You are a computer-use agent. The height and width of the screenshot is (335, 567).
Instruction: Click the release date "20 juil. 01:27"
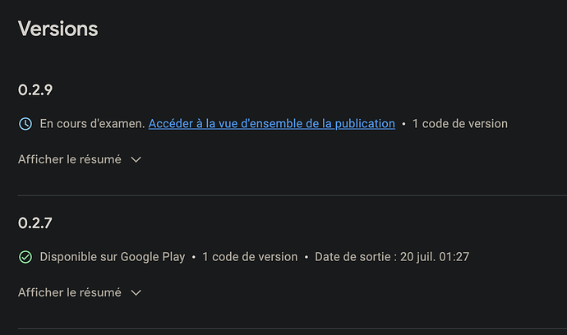tap(435, 257)
